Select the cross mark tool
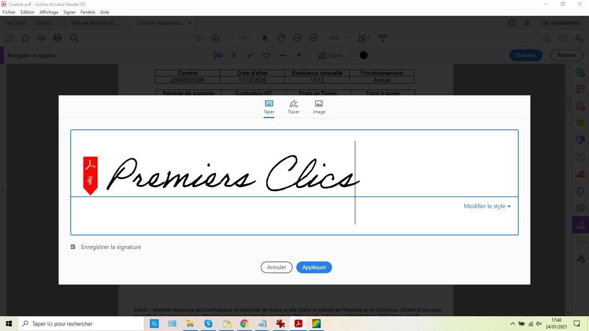 (x=234, y=55)
